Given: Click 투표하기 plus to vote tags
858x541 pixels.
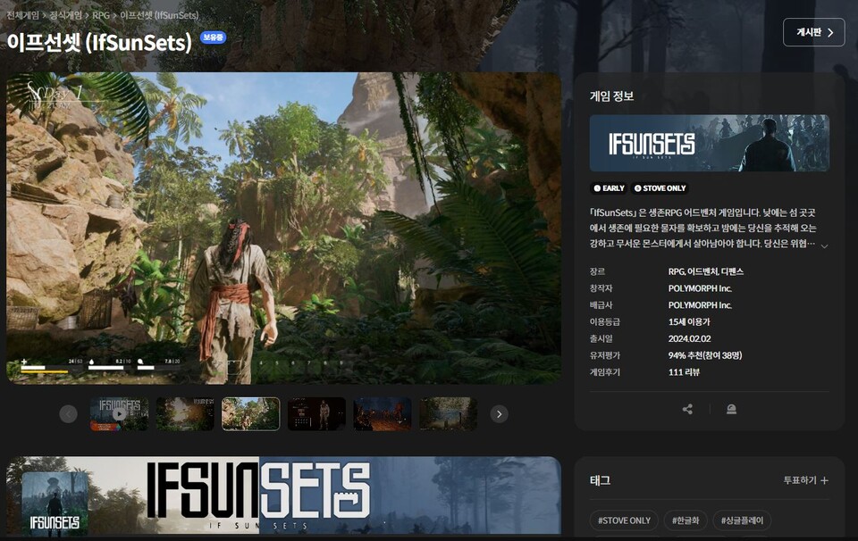Looking at the screenshot, I should (805, 480).
